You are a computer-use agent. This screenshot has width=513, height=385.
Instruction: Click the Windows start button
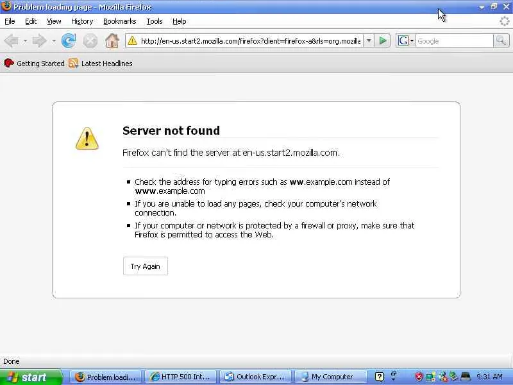pyautogui.click(x=30, y=377)
